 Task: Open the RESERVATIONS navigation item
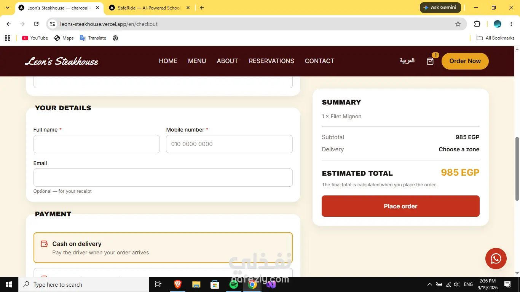pos(271,61)
